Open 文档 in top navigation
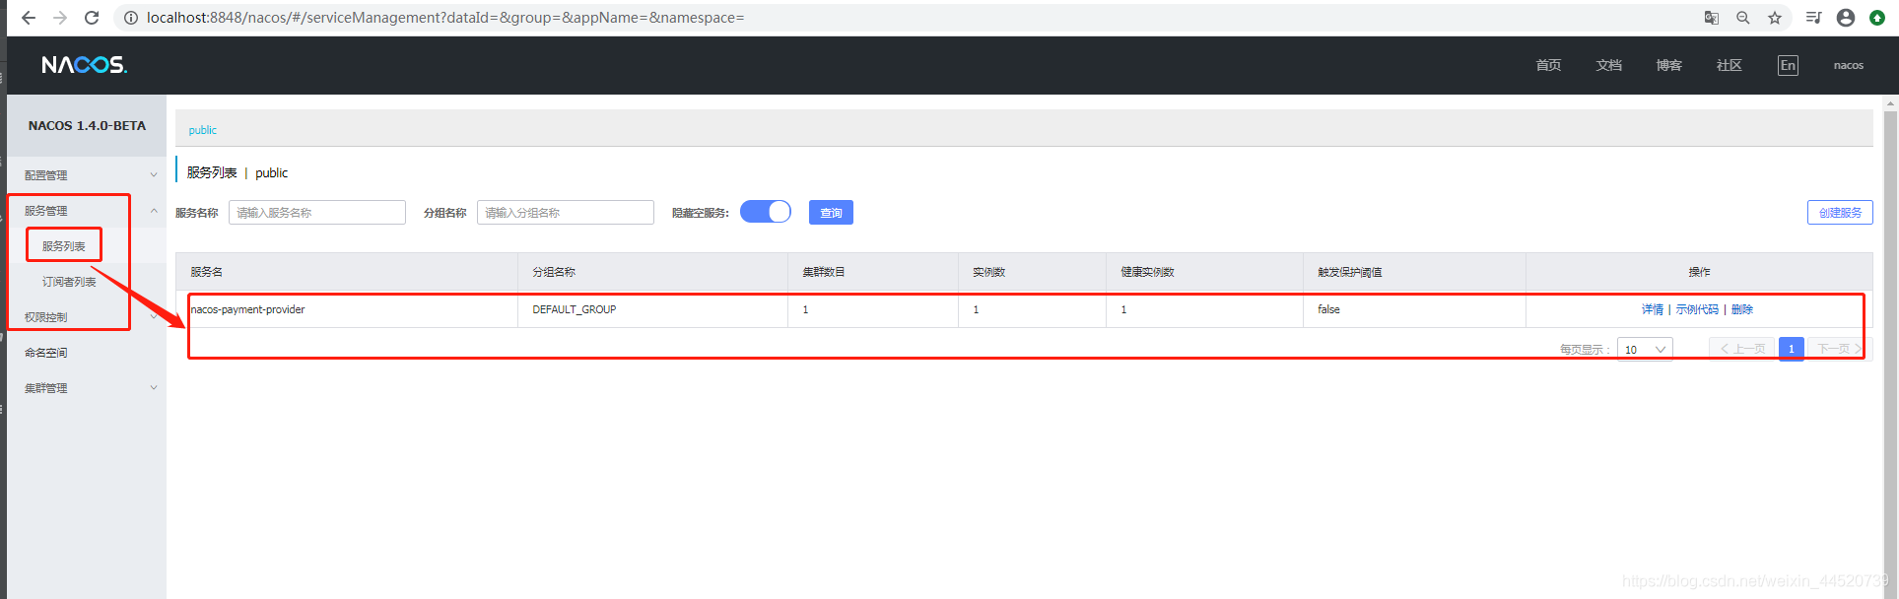The width and height of the screenshot is (1899, 599). pyautogui.click(x=1608, y=65)
